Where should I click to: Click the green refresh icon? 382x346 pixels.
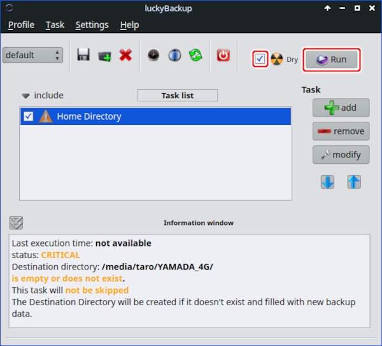tap(195, 55)
